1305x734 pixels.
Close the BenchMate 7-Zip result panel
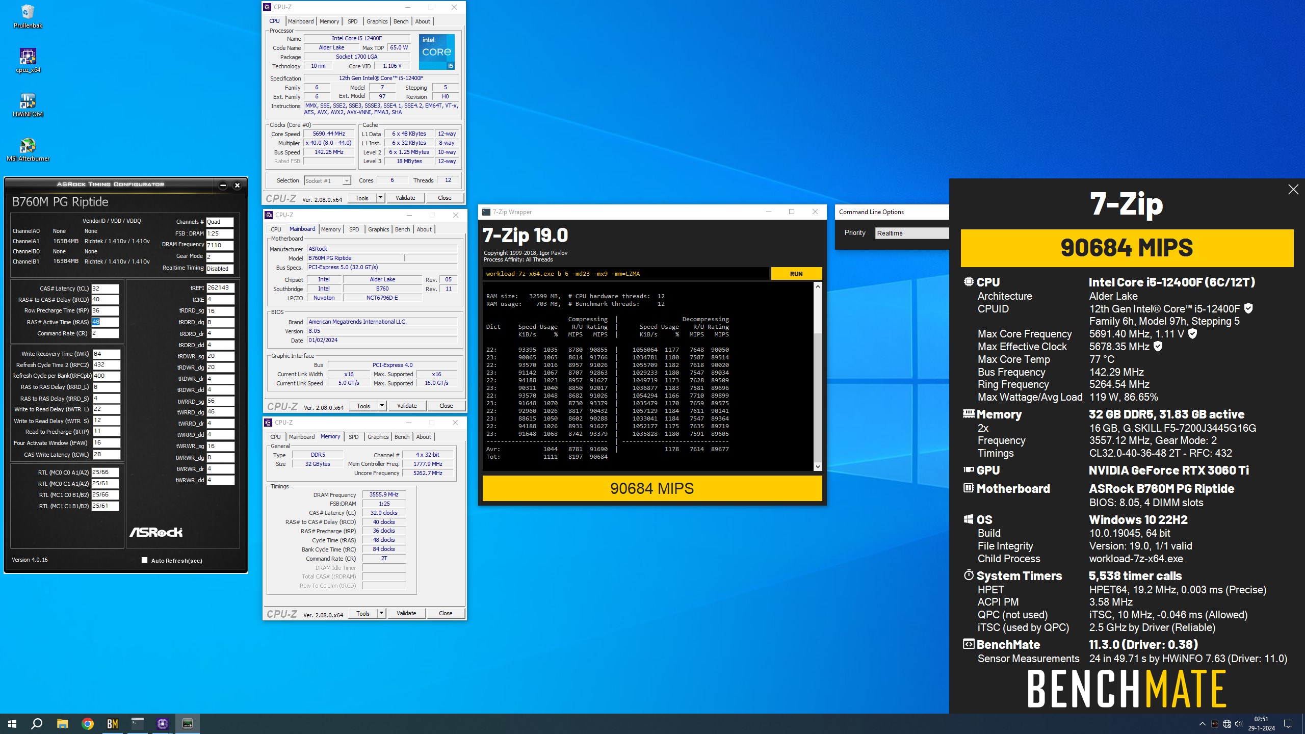point(1293,190)
